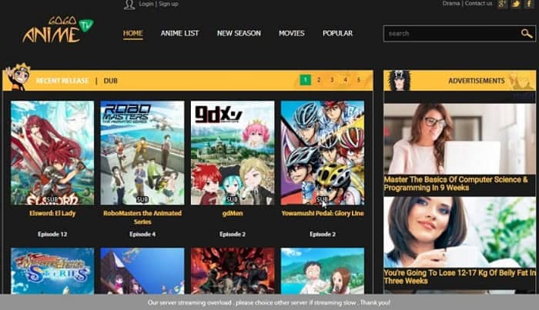
Task: Open the Contact us link
Action: (x=478, y=3)
